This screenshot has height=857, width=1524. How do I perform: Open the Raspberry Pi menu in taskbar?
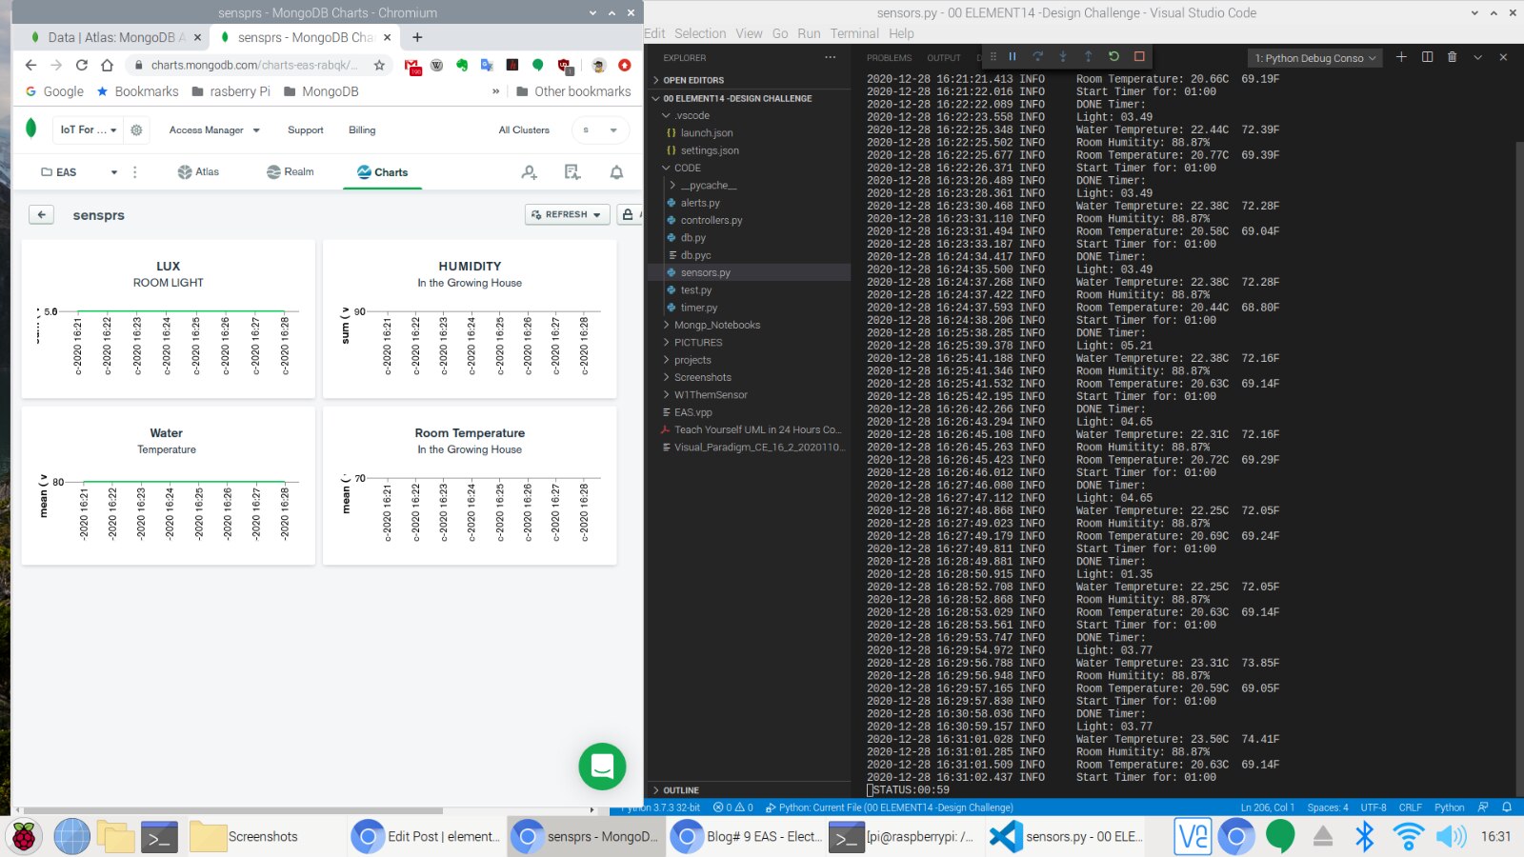coord(24,837)
